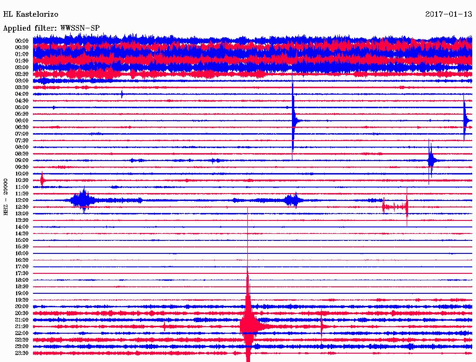476x362 pixels.
Task: Click the '19:00' time label
Action: [22, 293]
